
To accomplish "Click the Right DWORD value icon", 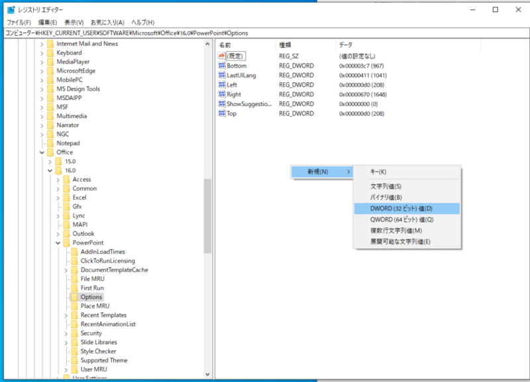I will click(x=222, y=94).
